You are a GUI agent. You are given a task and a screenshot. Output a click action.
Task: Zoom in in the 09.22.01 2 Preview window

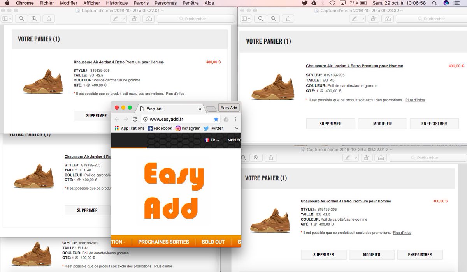256,157
